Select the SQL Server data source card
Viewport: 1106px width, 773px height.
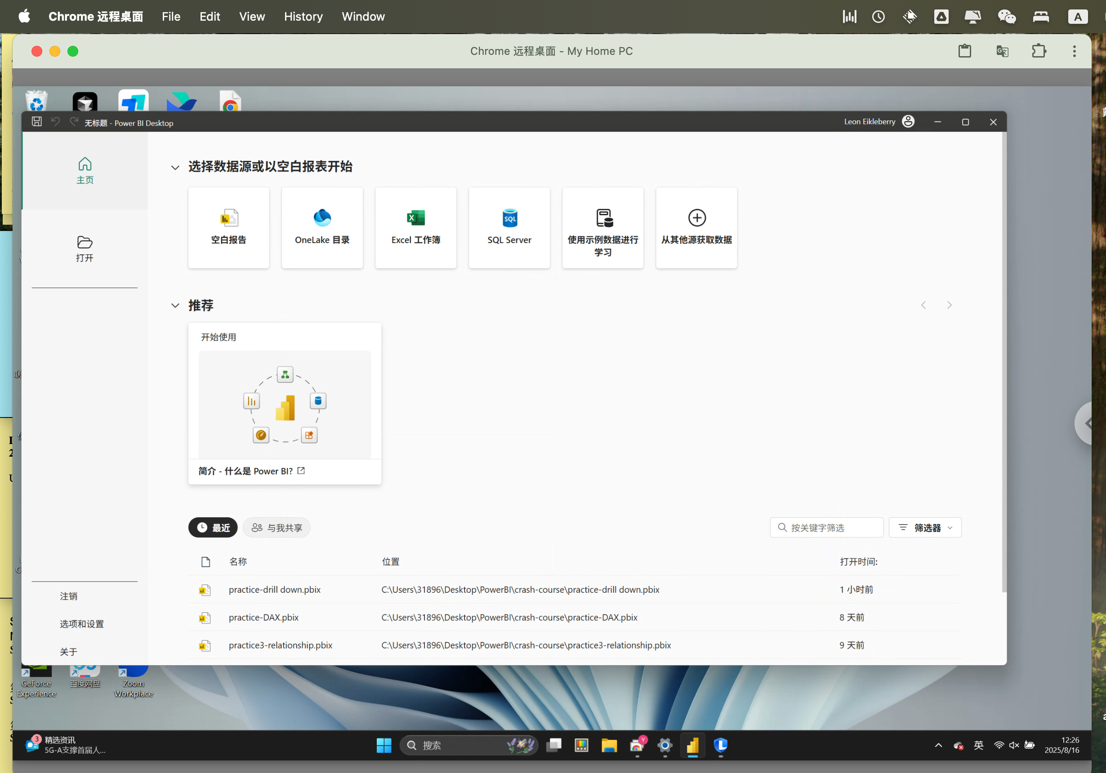point(509,227)
